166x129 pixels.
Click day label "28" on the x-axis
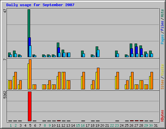point(141,125)
